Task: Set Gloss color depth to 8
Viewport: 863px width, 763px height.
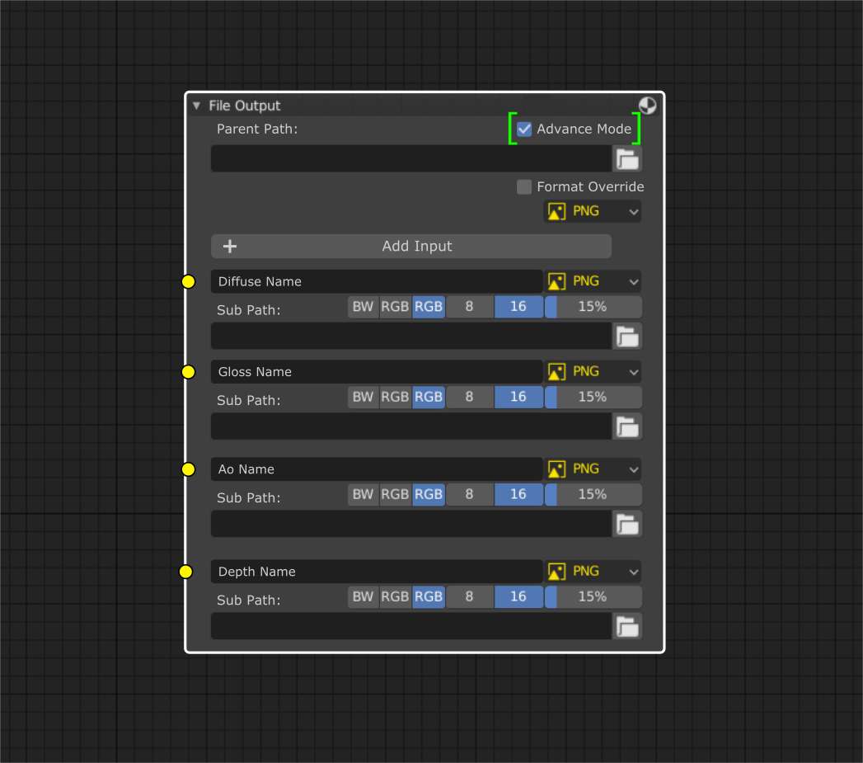Action: (470, 398)
